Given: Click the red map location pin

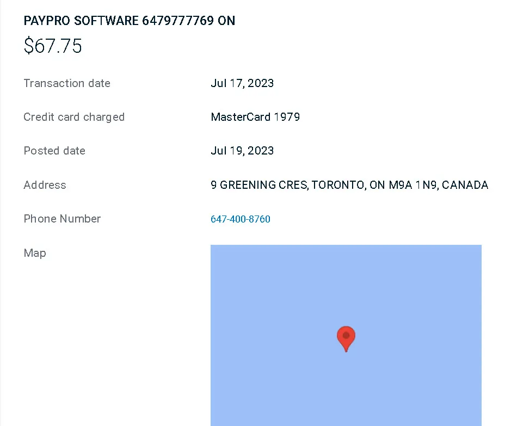Looking at the screenshot, I should click(x=346, y=339).
